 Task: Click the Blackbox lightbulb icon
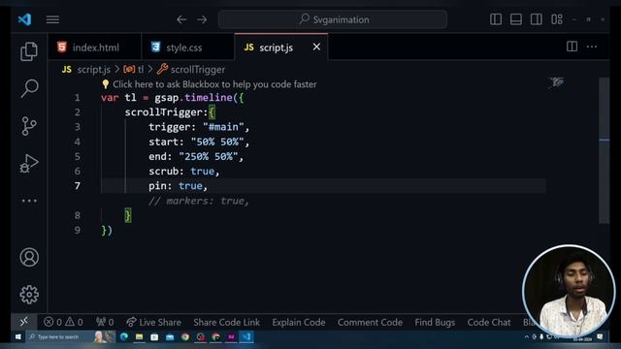[106, 84]
